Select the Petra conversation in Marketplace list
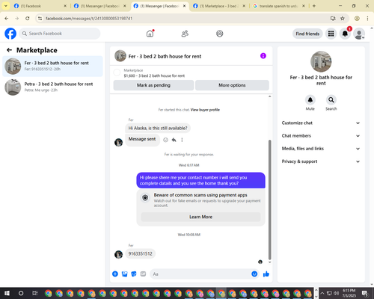374x299 pixels. pos(52,87)
